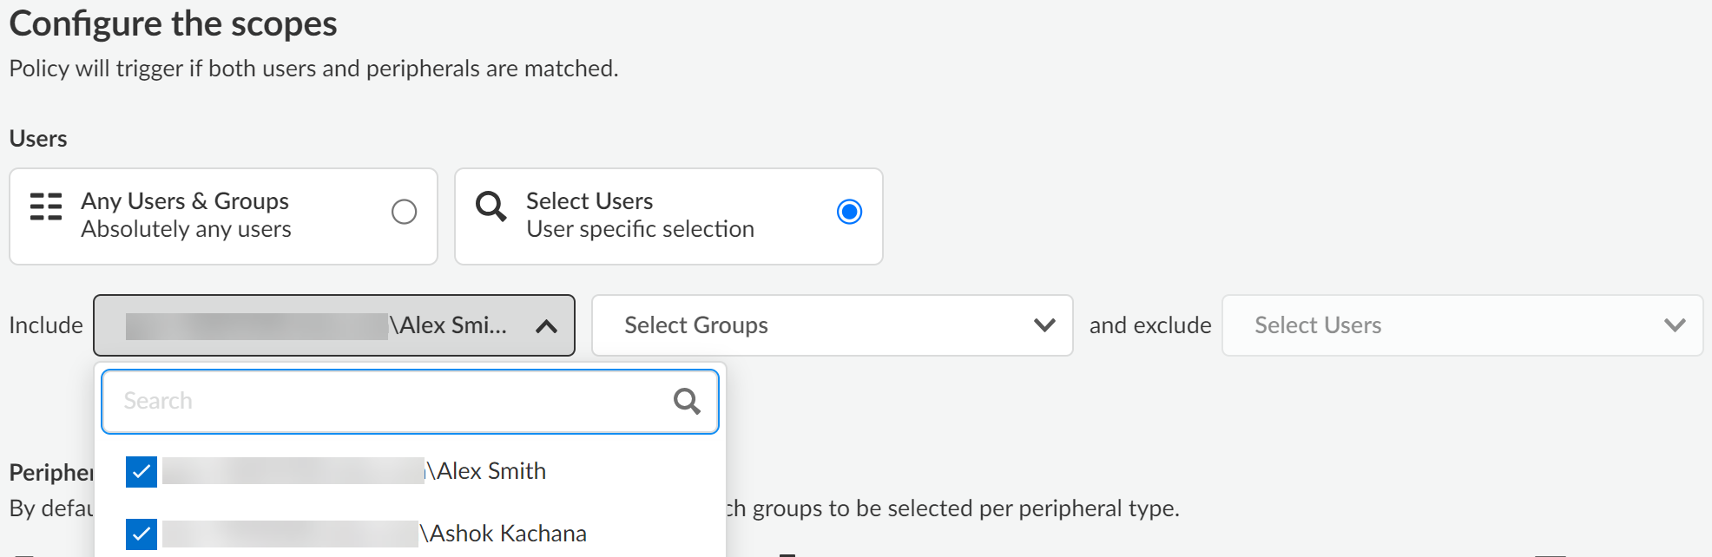Click the chevron on the exclude users dropdown
The image size is (1712, 557).
point(1675,325)
